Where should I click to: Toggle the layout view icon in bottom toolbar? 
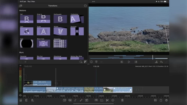tap(155, 100)
